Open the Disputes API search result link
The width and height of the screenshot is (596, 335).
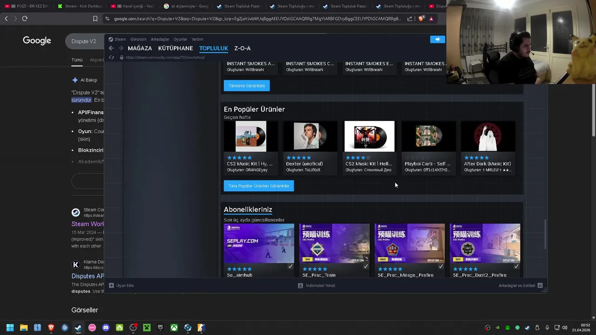coord(88,276)
